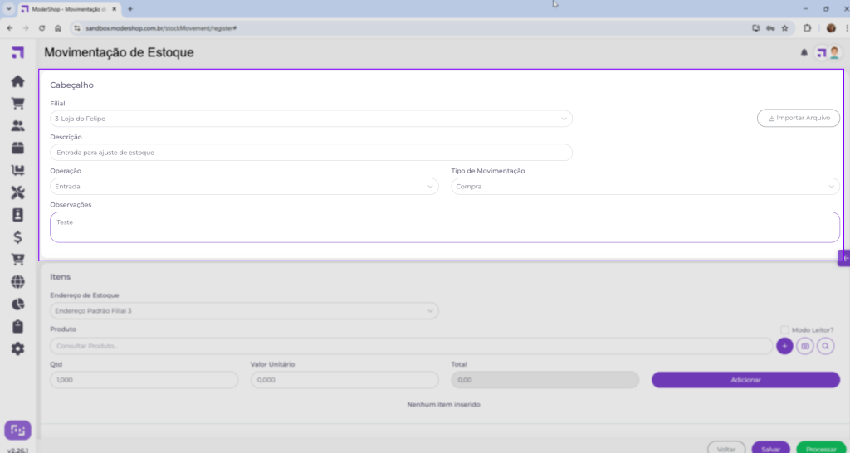The height and width of the screenshot is (453, 850).
Task: Open the Tipo de Movimentação dropdown
Action: pos(645,187)
